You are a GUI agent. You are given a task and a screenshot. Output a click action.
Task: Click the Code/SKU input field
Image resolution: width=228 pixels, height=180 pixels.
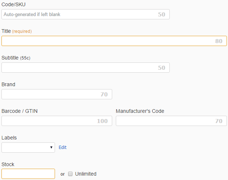(x=86, y=14)
